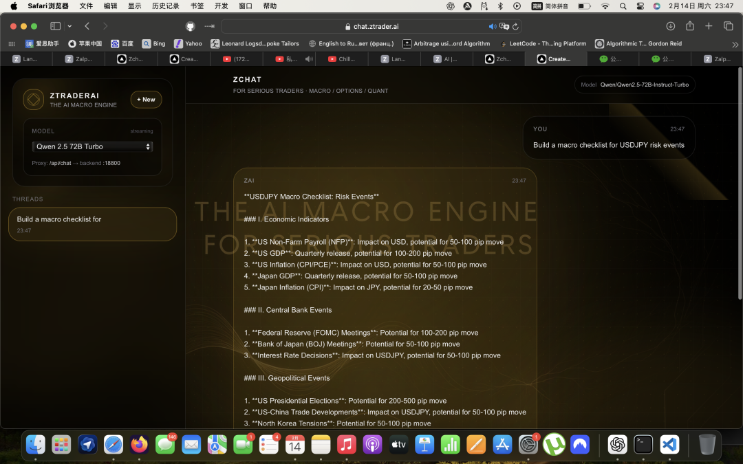Screen dimensions: 743x464
Task: Click the Bluetooth icon in menu bar
Action: (x=500, y=5)
